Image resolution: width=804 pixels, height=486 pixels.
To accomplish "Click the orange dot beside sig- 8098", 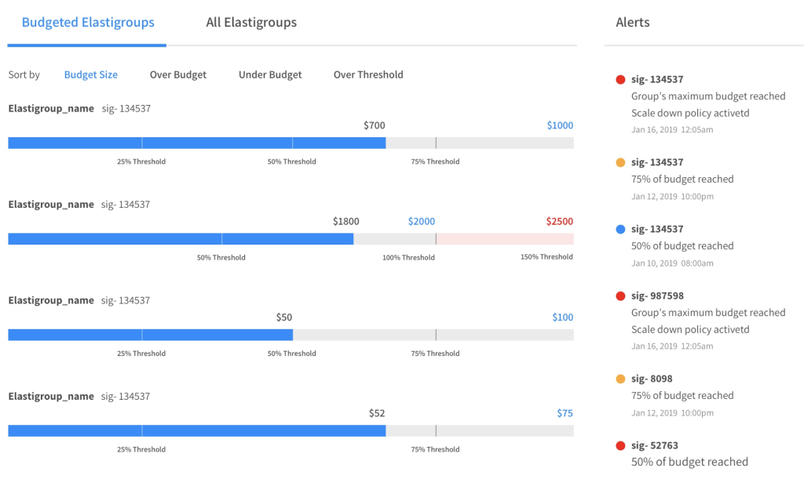I will (620, 379).
